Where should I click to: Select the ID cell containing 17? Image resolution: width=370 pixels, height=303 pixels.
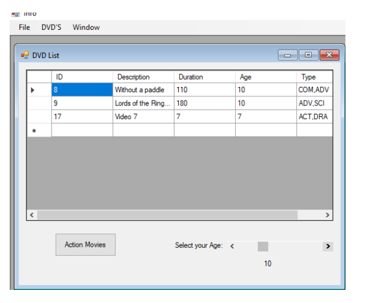tap(82, 116)
